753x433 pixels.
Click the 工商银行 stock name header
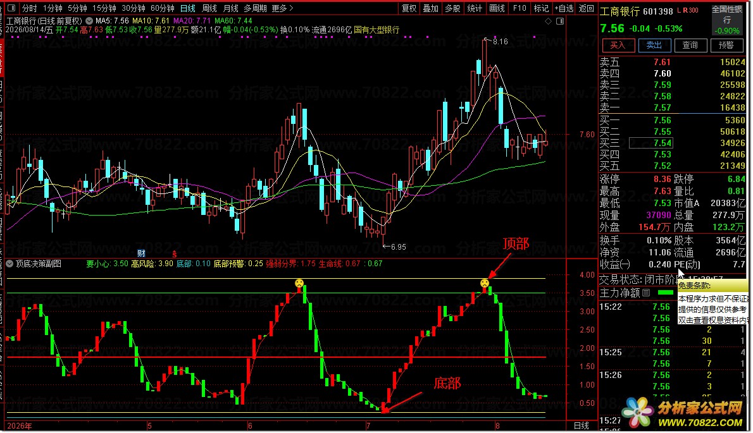(619, 11)
